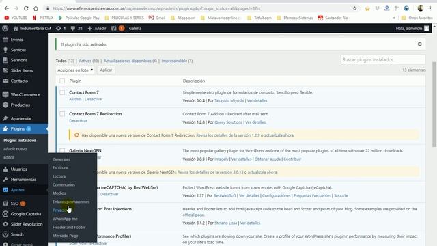Viewport: 437px width, 246px height.
Task: Click the Añadir plus item in admin bar
Action: pyautogui.click(x=97, y=28)
